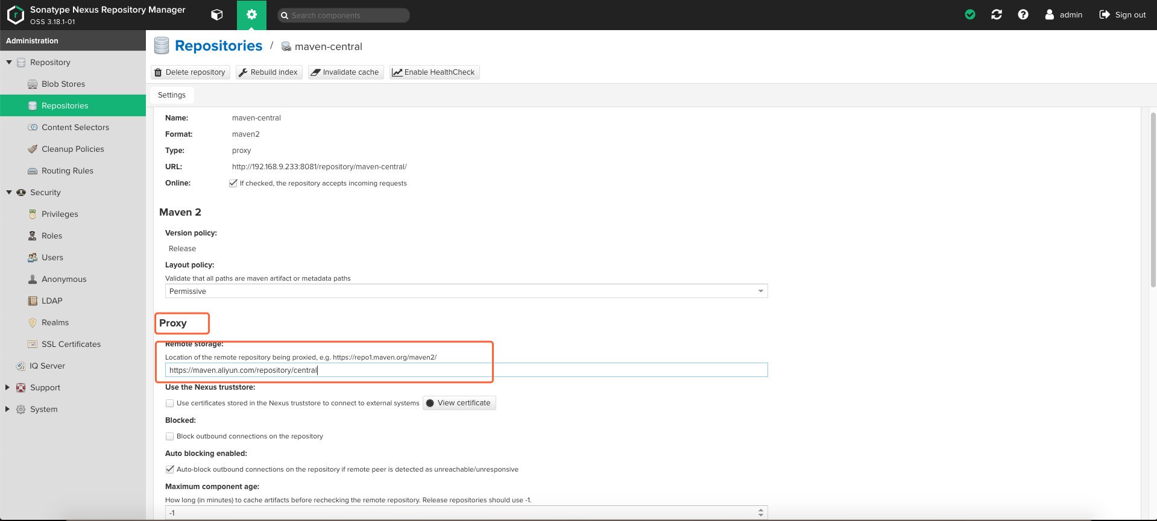Viewport: 1157px width, 521px height.
Task: Click the Repositories database icon in breadcrumb
Action: (162, 46)
